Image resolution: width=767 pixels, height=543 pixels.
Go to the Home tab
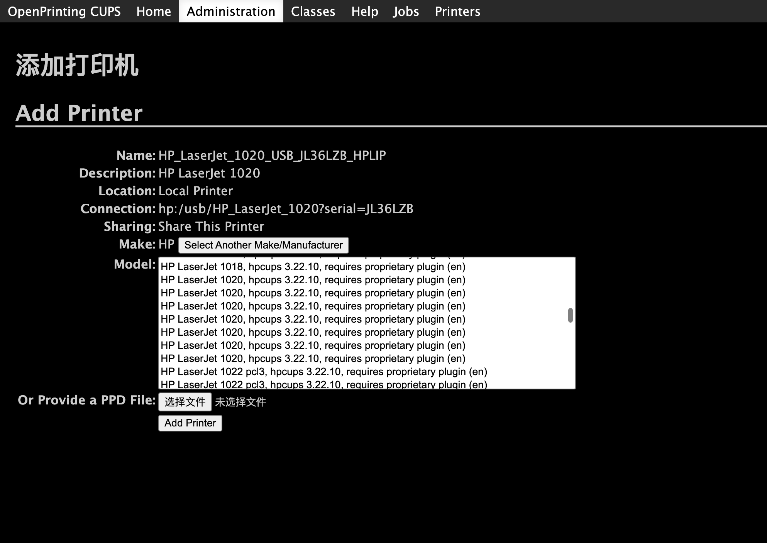154,11
